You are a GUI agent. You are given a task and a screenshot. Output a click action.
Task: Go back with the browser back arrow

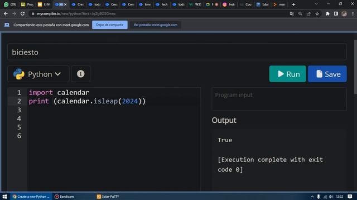[6, 13]
